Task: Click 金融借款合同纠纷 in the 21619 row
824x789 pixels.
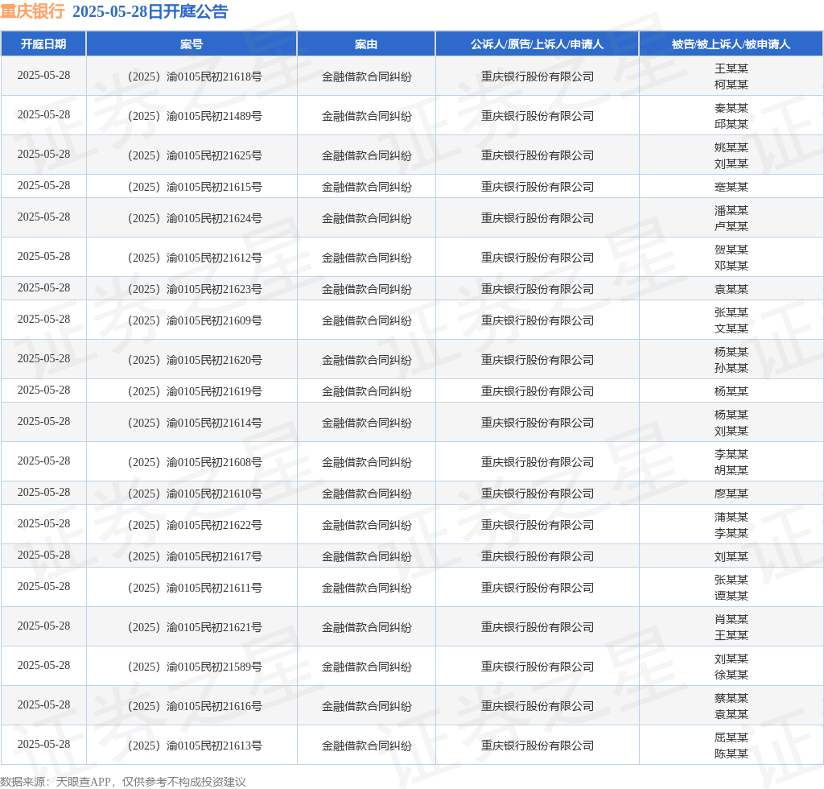Action: [x=366, y=391]
